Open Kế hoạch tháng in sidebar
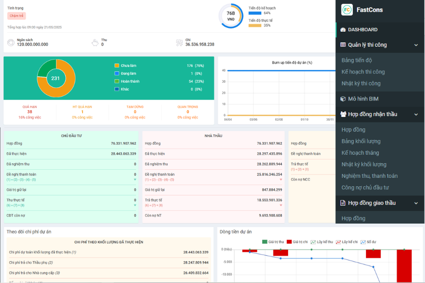 pos(360,153)
